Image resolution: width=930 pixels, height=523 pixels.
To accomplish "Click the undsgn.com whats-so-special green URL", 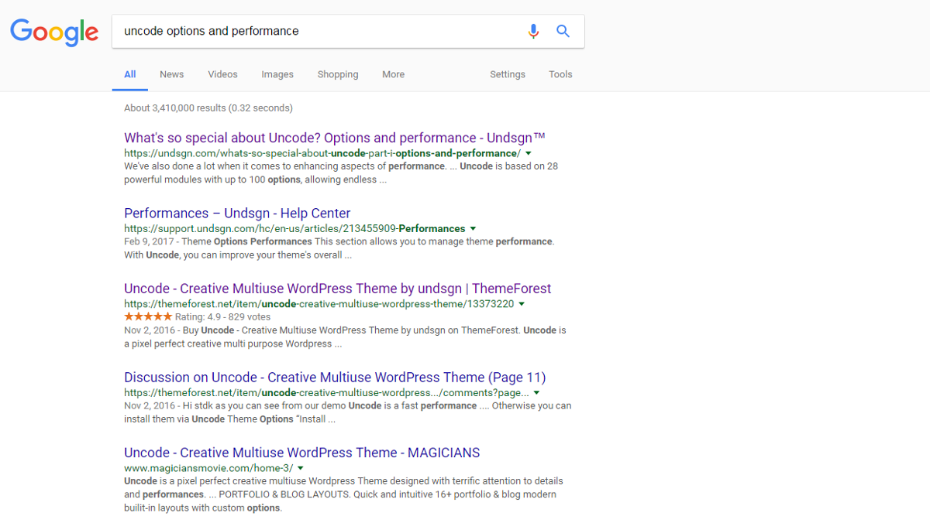I will (x=322, y=153).
